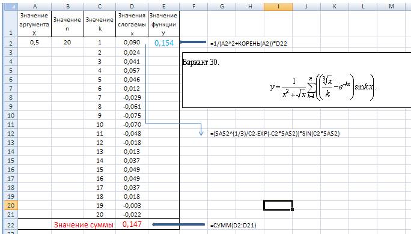This screenshot has width=411, height=234.
Task: Click cell D2 with value 0,090
Action: 132,43
